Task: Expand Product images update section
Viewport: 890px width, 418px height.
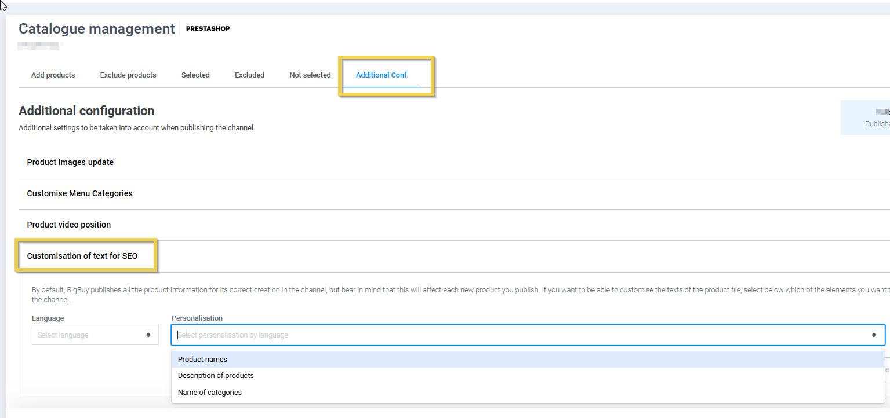Action: [70, 162]
